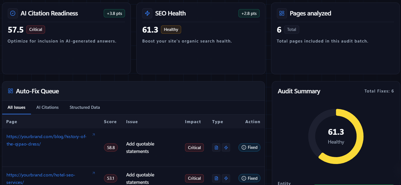Screen dimensions: 401x185
Task: Click the AI Citation Readiness heading
Action: pyautogui.click(x=49, y=13)
